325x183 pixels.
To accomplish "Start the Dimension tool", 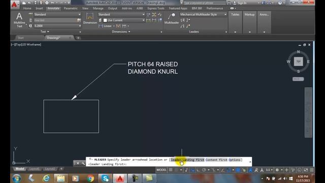I will [x=90, y=18].
